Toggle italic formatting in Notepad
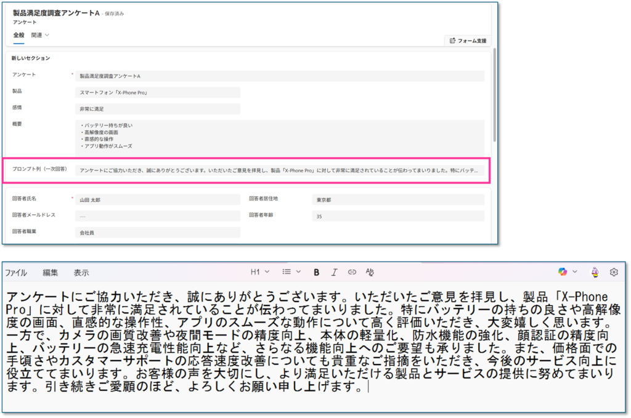This screenshot has height=418, width=631. click(334, 271)
